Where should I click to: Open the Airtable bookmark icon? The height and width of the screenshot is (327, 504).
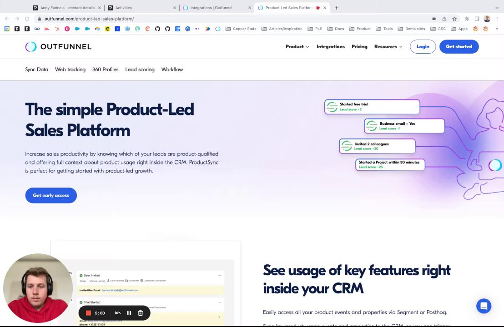click(97, 29)
